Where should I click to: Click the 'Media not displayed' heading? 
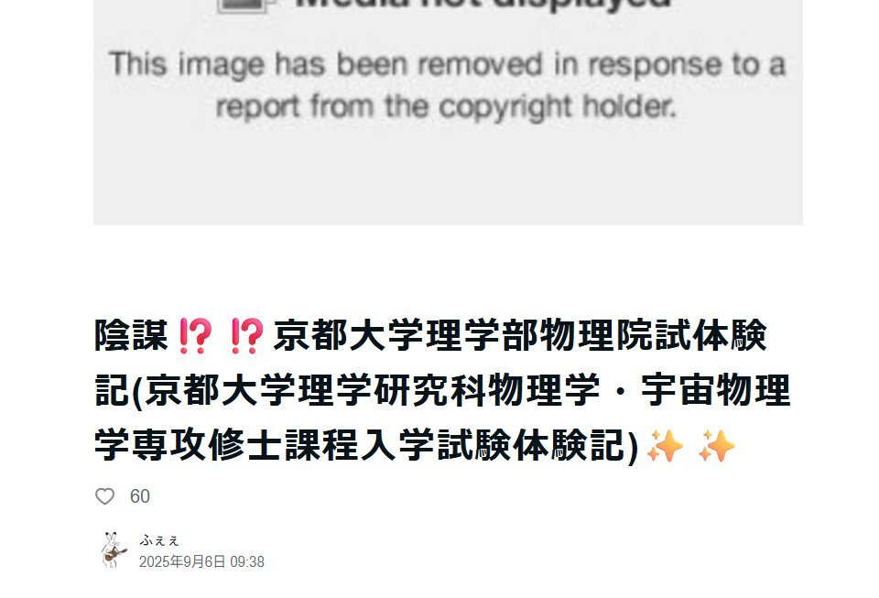click(483, 5)
